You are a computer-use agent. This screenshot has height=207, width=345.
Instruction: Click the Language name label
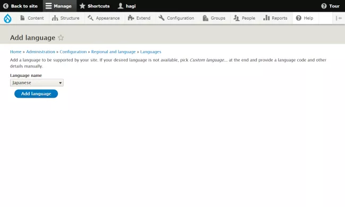(26, 75)
